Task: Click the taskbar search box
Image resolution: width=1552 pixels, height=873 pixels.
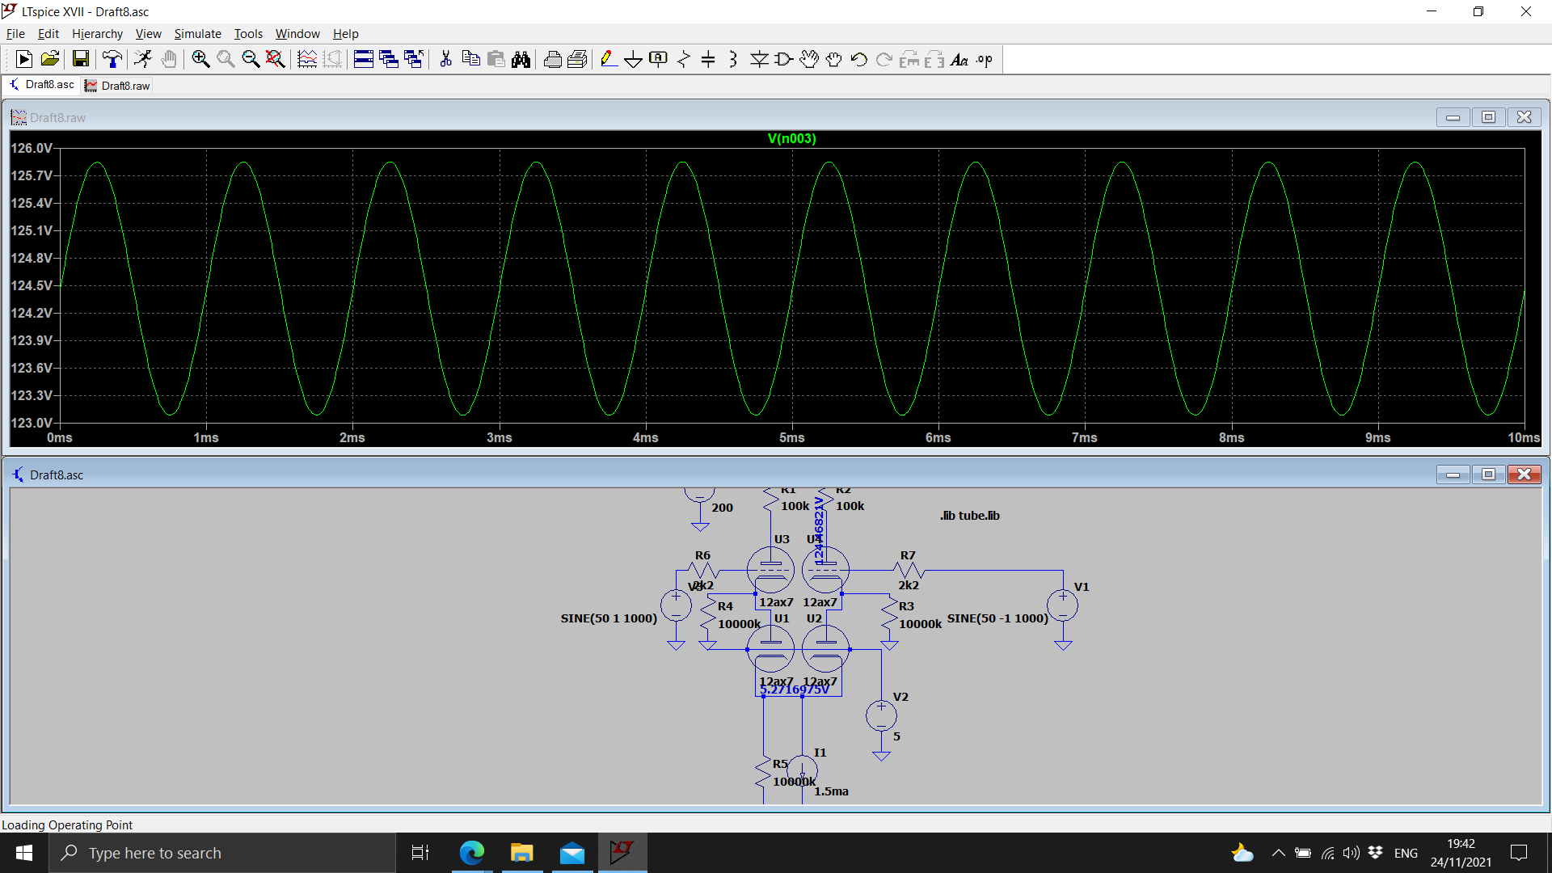Action: pyautogui.click(x=222, y=853)
